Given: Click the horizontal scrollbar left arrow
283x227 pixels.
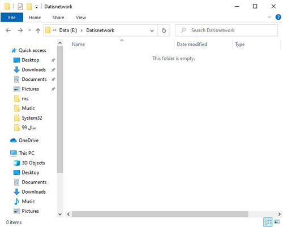Looking at the screenshot, I should pyautogui.click(x=68, y=214).
